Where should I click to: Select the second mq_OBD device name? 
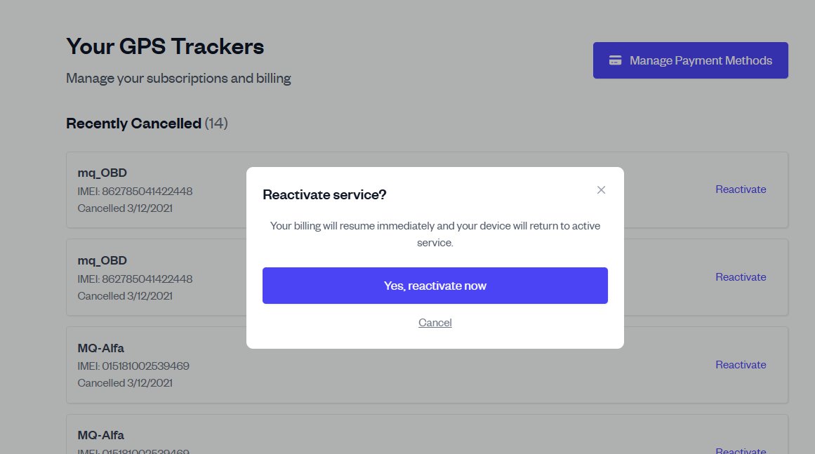(102, 260)
